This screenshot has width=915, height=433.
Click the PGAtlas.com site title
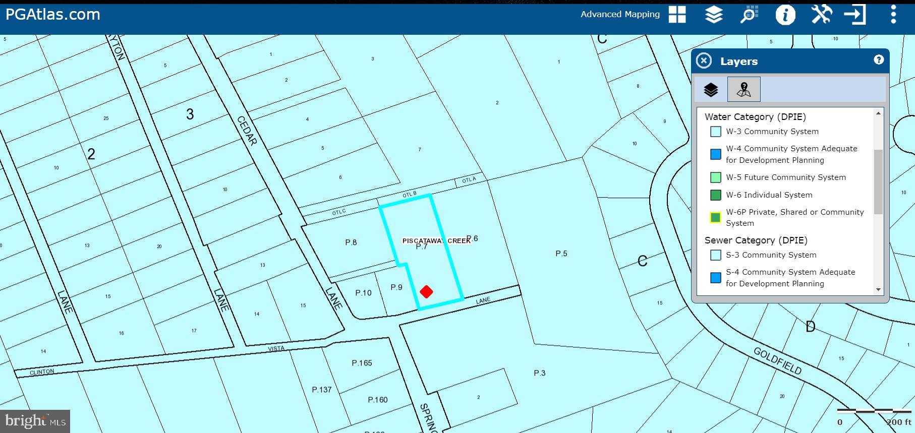click(53, 15)
